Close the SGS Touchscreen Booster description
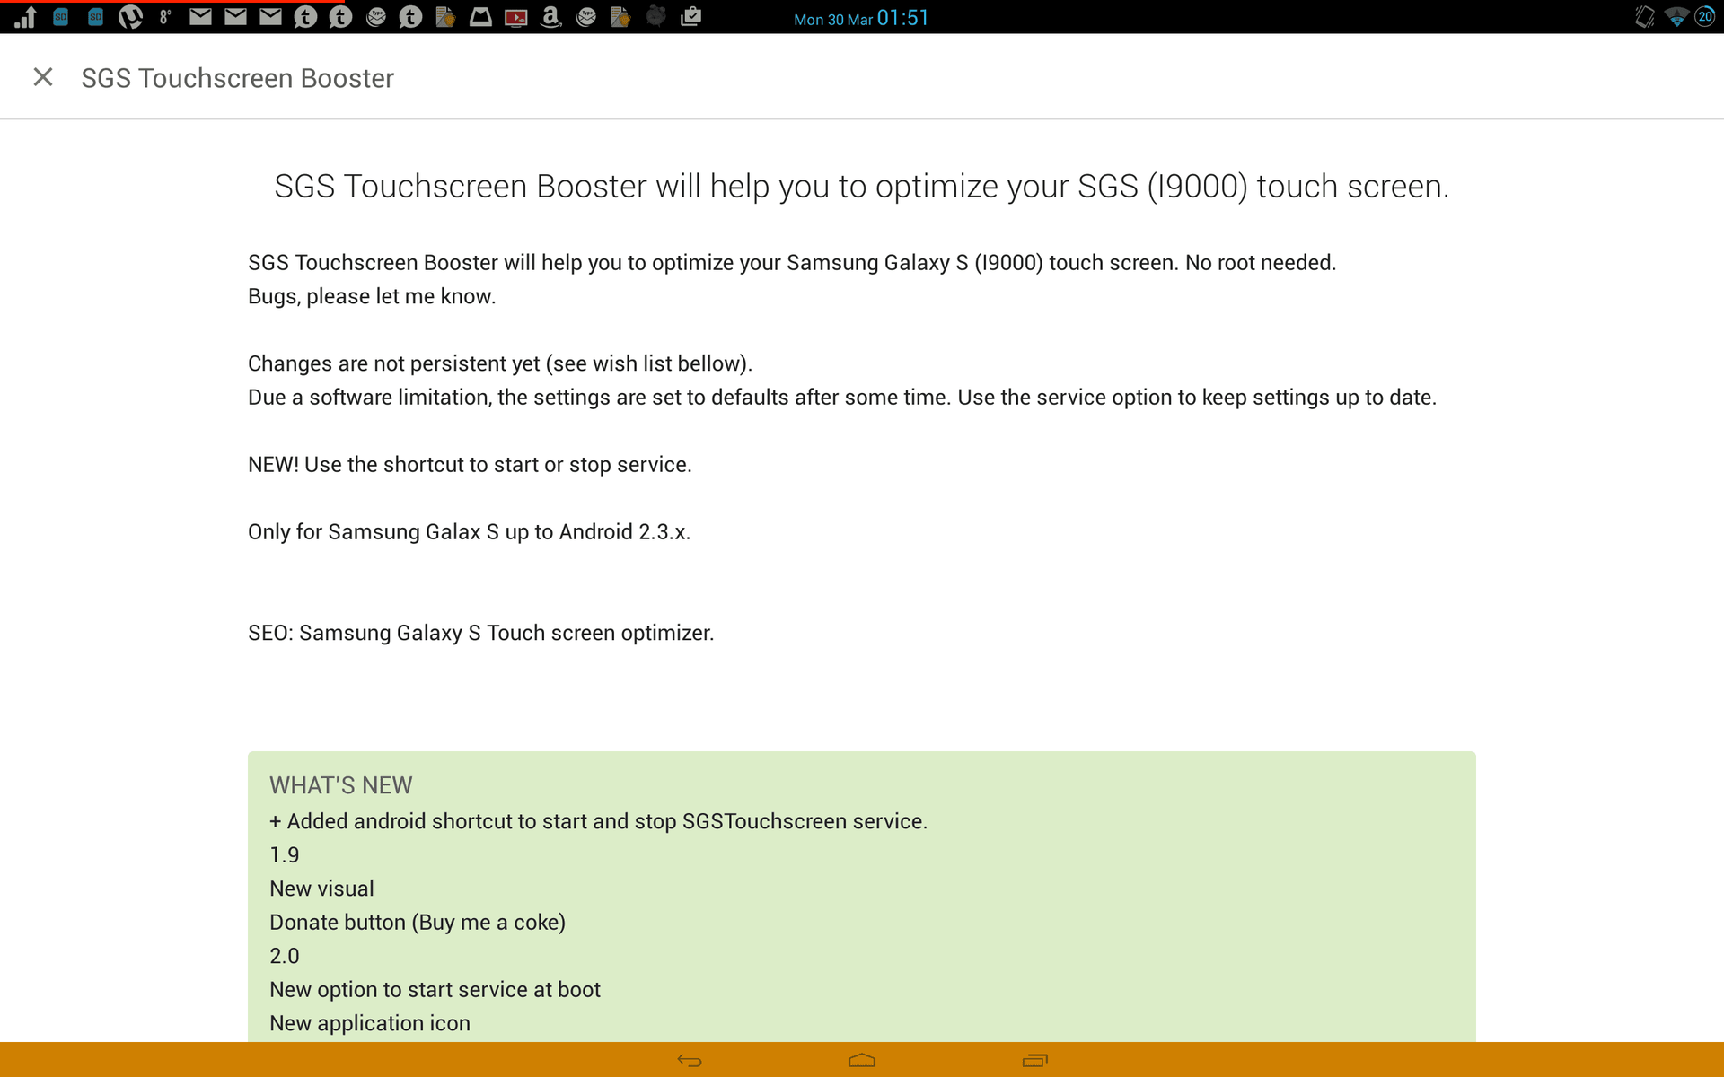1724x1077 pixels. tap(42, 78)
